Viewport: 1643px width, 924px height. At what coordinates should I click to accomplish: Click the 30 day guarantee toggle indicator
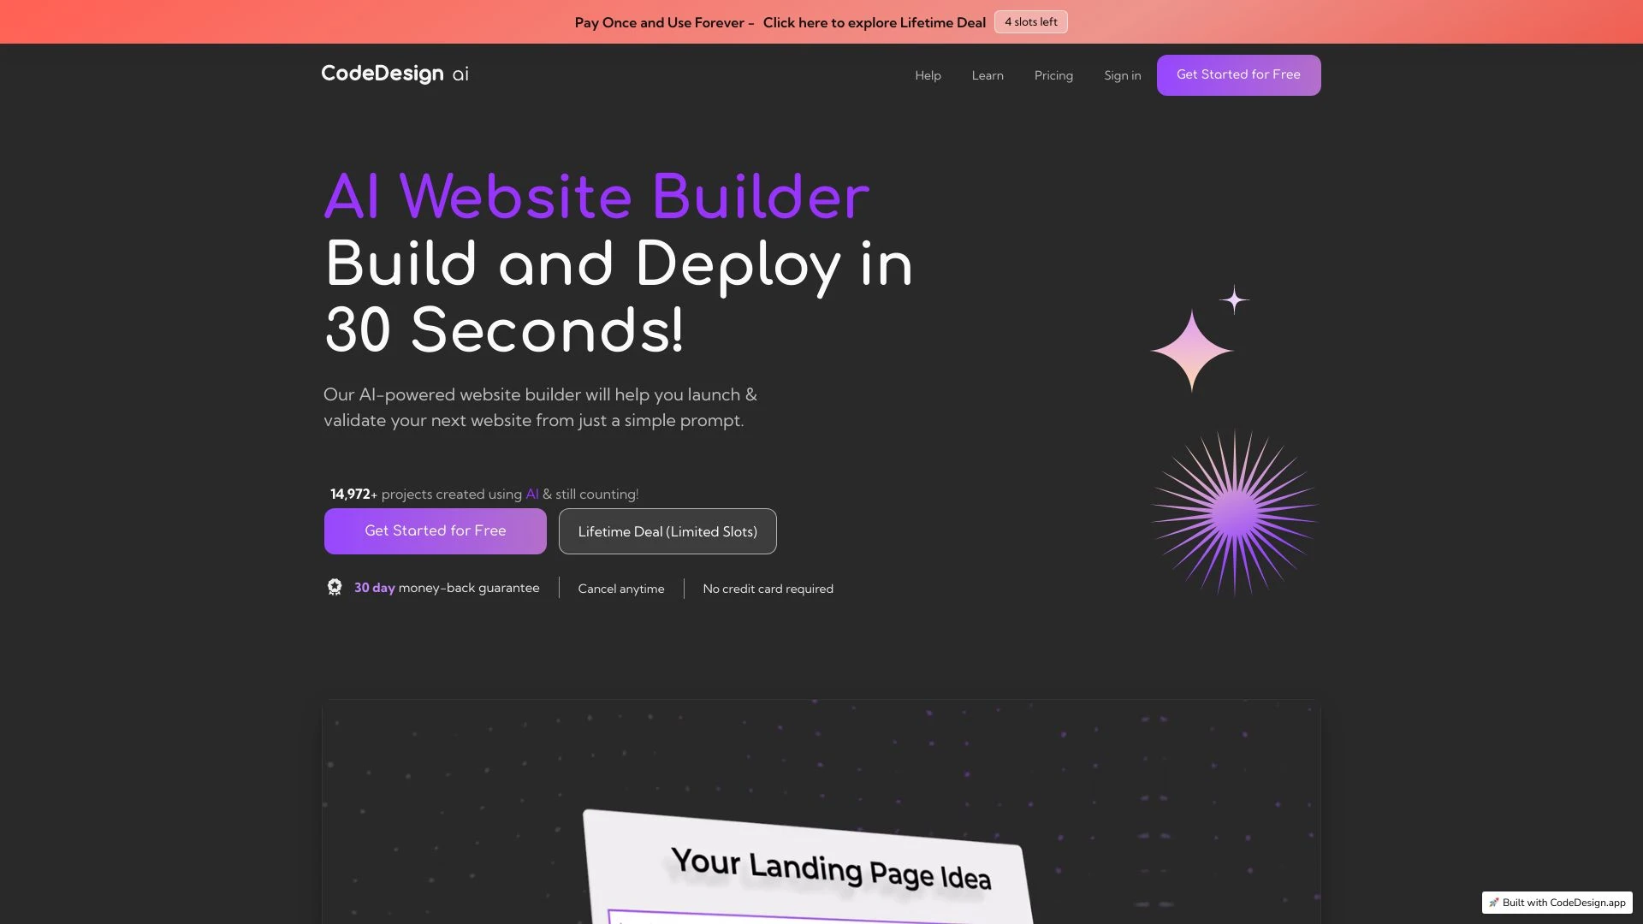[x=334, y=588]
